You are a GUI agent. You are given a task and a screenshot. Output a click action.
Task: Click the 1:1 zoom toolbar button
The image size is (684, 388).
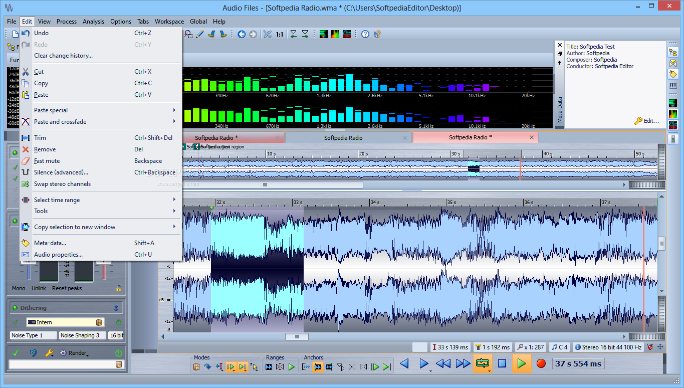279,34
